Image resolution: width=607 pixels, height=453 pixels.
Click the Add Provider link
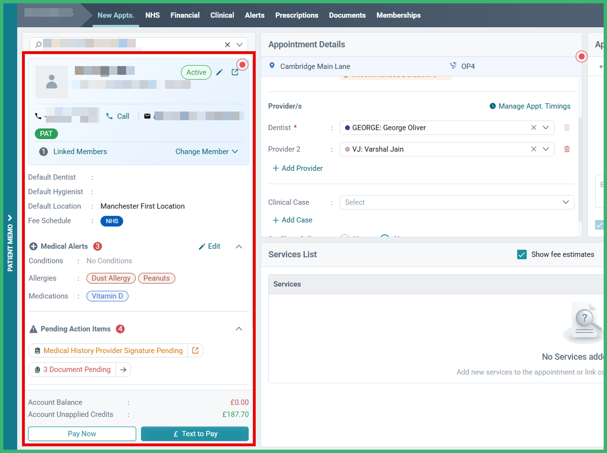(x=297, y=168)
